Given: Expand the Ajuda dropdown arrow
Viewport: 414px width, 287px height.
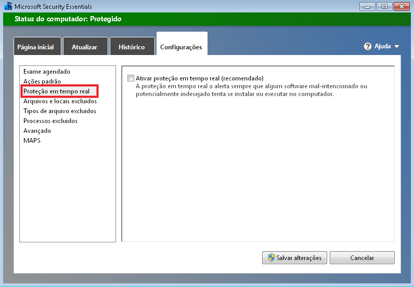Looking at the screenshot, I should click(397, 47).
